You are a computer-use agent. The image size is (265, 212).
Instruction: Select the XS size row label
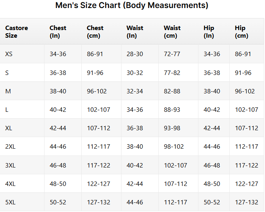click(9, 54)
